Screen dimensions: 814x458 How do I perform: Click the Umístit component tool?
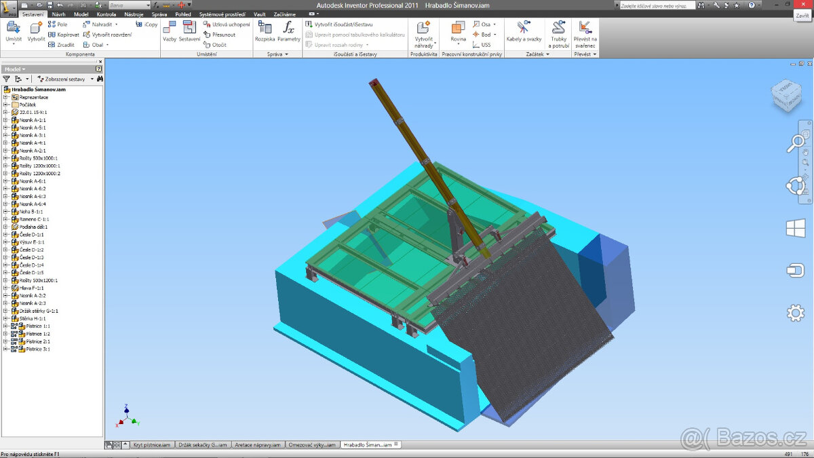pos(14,31)
